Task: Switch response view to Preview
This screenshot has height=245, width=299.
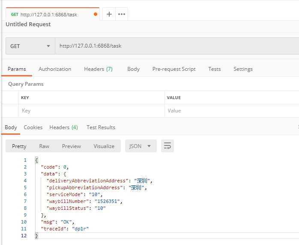Action: click(x=71, y=146)
